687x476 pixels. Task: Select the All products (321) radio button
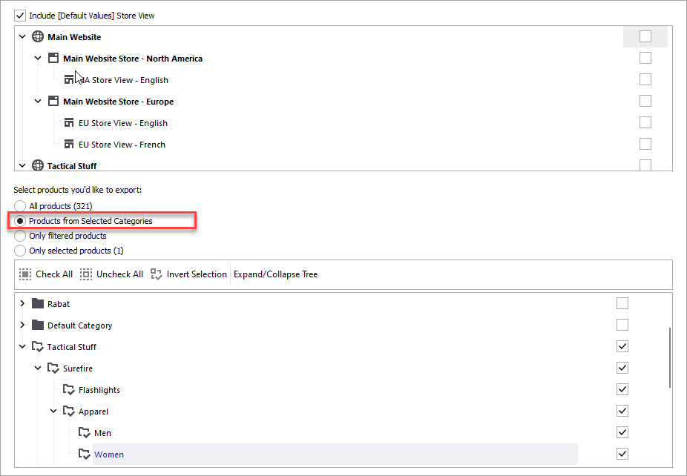pyautogui.click(x=20, y=206)
